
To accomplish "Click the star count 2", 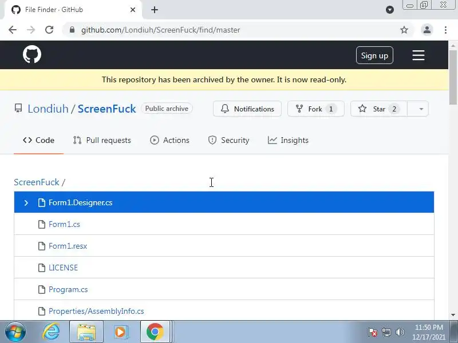I will point(394,109).
